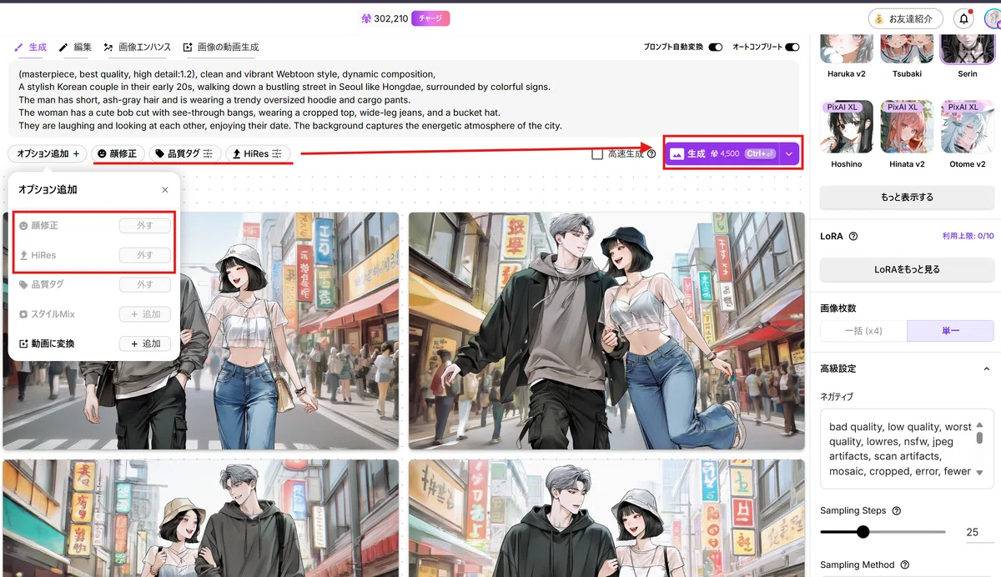The image size is (1001, 577).
Task: Open the user profile avatar
Action: 992,18
